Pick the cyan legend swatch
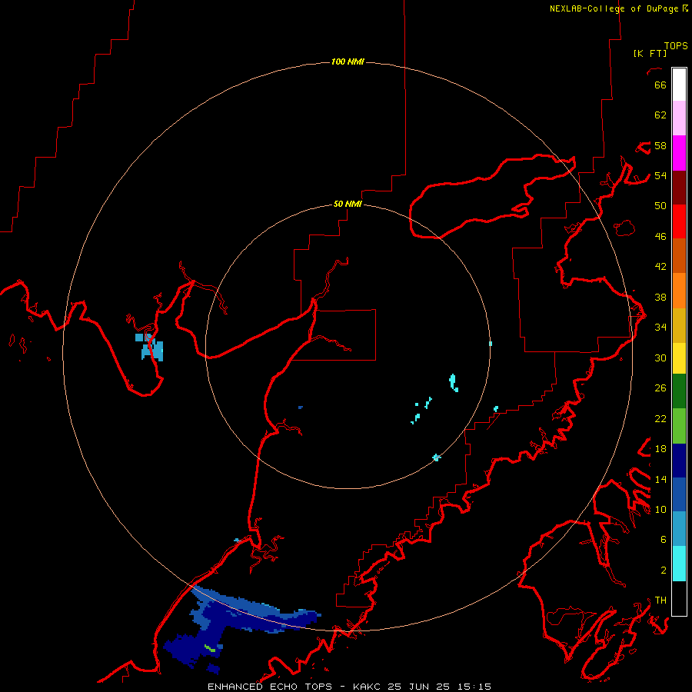This screenshot has height=692, width=692. [x=679, y=564]
